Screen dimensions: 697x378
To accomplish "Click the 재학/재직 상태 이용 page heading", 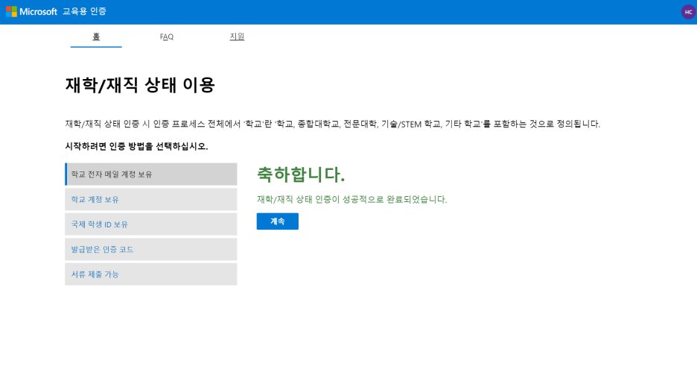I will point(140,85).
